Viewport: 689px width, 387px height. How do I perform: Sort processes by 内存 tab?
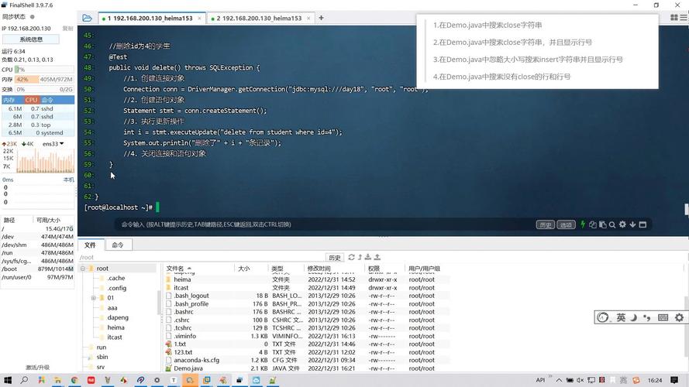click(x=9, y=100)
